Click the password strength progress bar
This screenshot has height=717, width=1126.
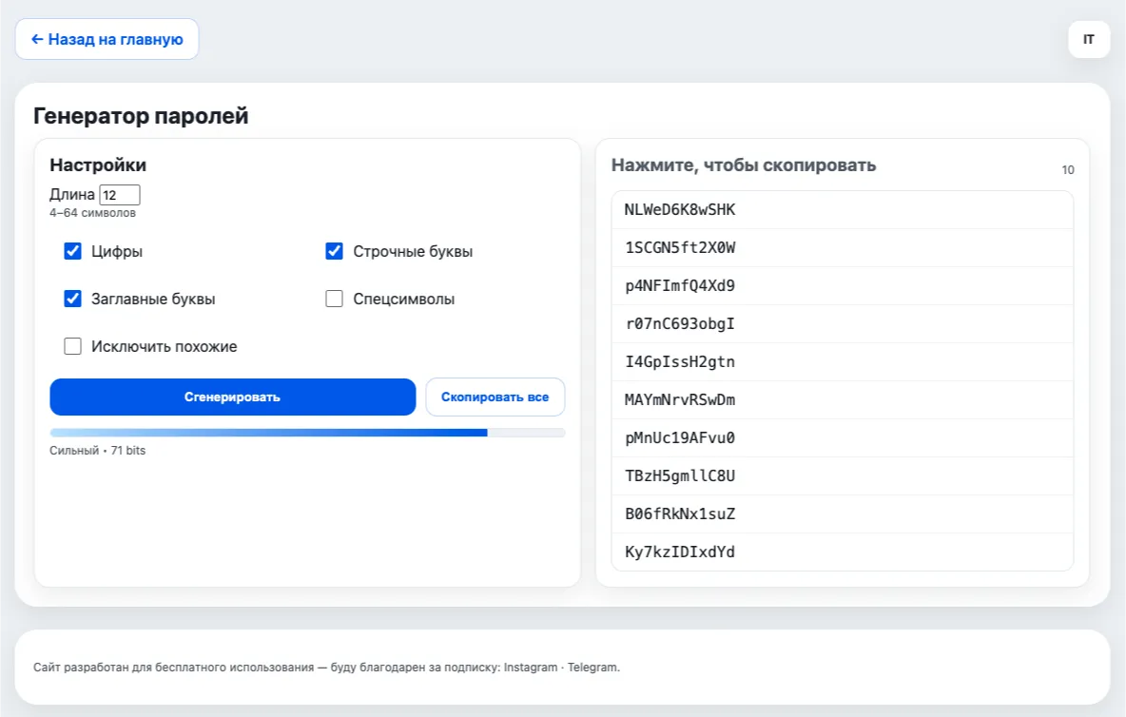point(307,433)
